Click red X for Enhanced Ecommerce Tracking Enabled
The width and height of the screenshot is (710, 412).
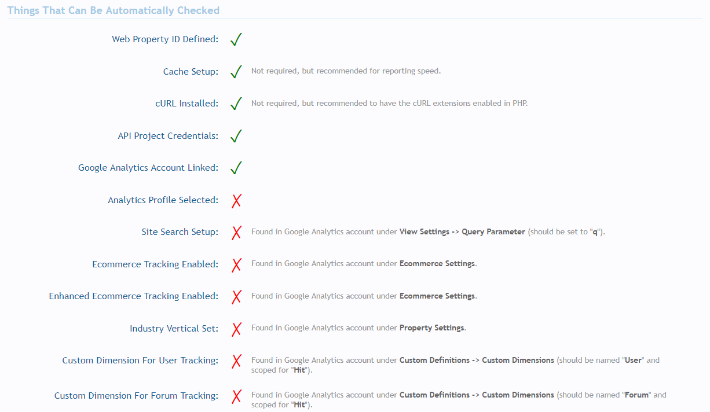(x=236, y=297)
